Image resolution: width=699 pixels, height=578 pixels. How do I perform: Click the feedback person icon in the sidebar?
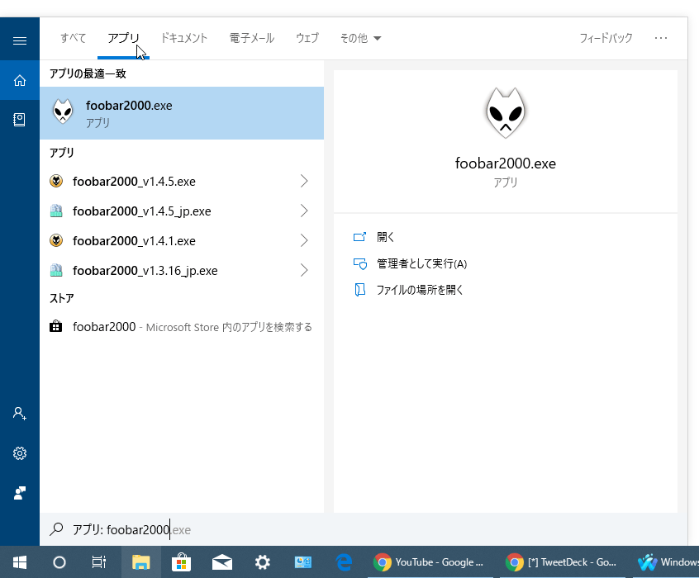(20, 493)
